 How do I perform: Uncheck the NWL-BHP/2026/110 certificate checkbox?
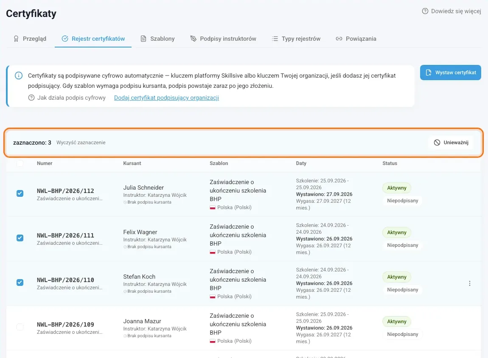coord(20,282)
